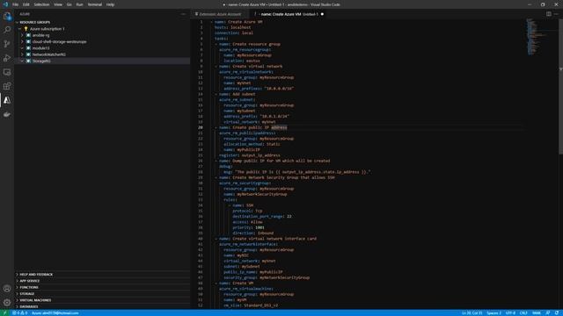Open the Go menu
This screenshot has width=563, height=316.
[x=69, y=4]
